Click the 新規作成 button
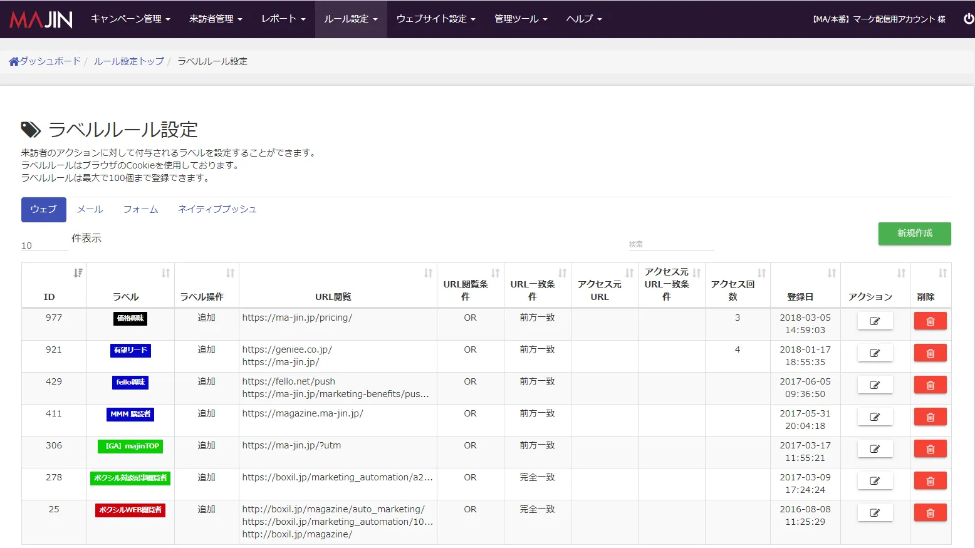 pyautogui.click(x=915, y=233)
